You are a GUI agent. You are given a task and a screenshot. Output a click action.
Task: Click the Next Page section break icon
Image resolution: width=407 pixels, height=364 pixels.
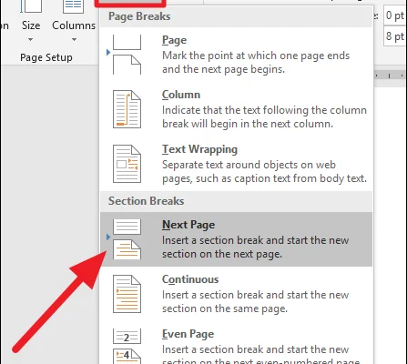pos(127,239)
